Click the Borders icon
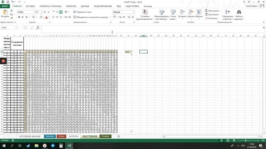266x149 pixels. 34,17
